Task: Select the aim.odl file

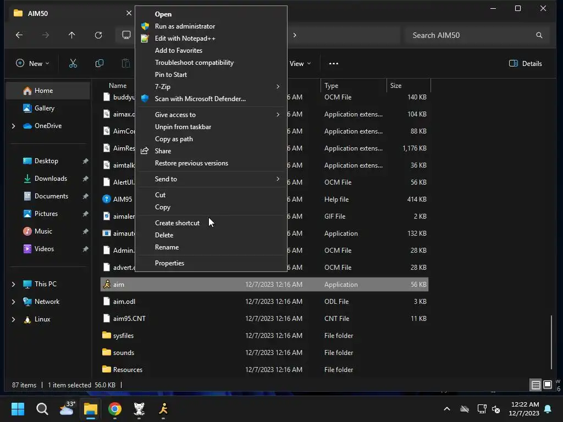Action: [x=264, y=302]
